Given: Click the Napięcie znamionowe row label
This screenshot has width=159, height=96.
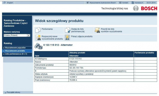Looking at the screenshot, I should point(44,77).
